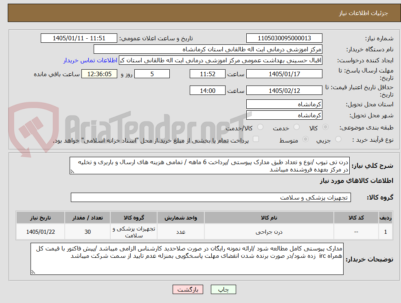Click the price validity date 1405/02/12
This screenshot has width=401, height=303.
tap(284, 90)
